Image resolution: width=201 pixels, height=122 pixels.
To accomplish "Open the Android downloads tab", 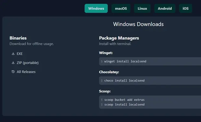I will point(165,8).
